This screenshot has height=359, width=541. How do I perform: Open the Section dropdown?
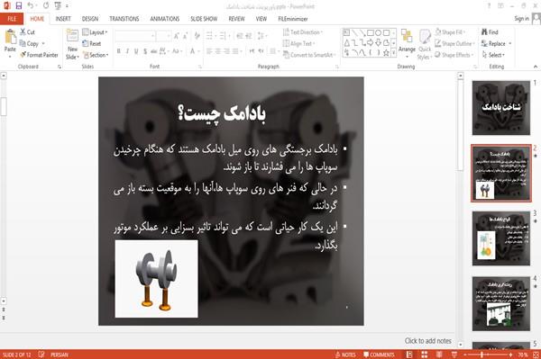coord(96,55)
